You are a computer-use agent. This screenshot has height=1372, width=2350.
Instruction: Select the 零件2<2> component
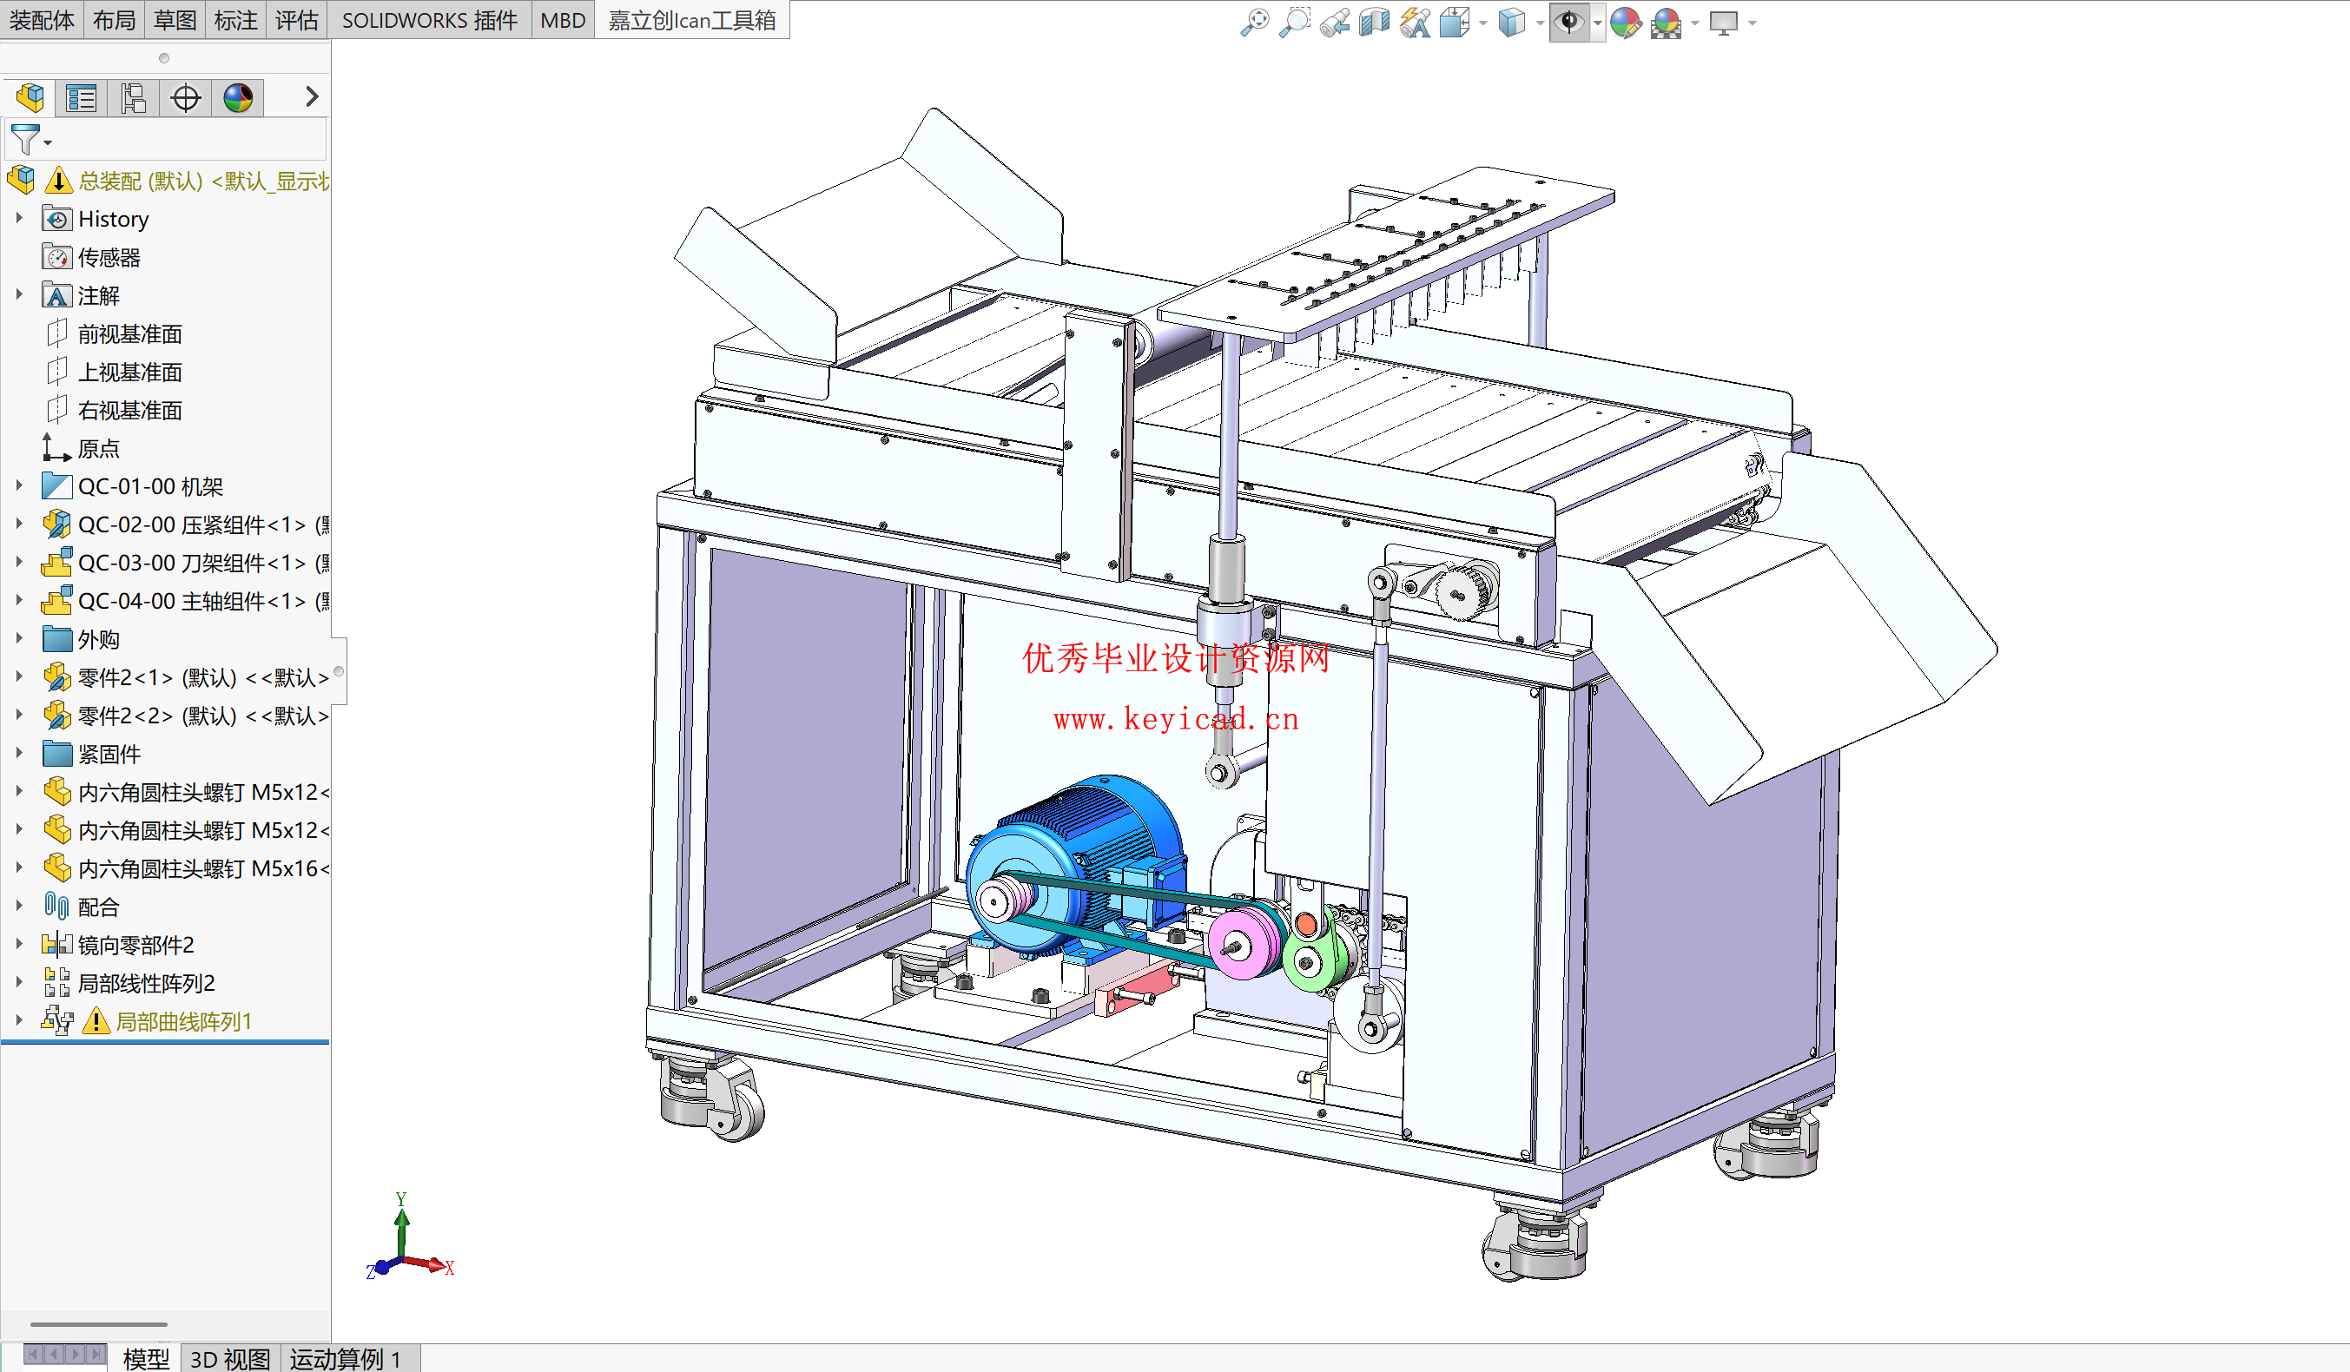click(185, 716)
